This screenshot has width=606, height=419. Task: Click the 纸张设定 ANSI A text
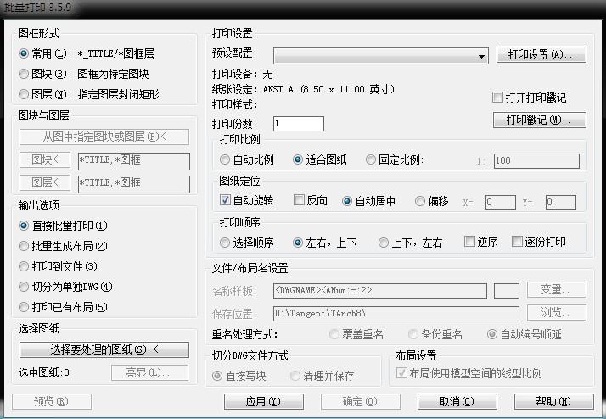303,89
